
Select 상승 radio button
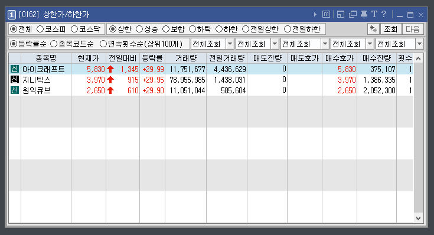[139, 29]
